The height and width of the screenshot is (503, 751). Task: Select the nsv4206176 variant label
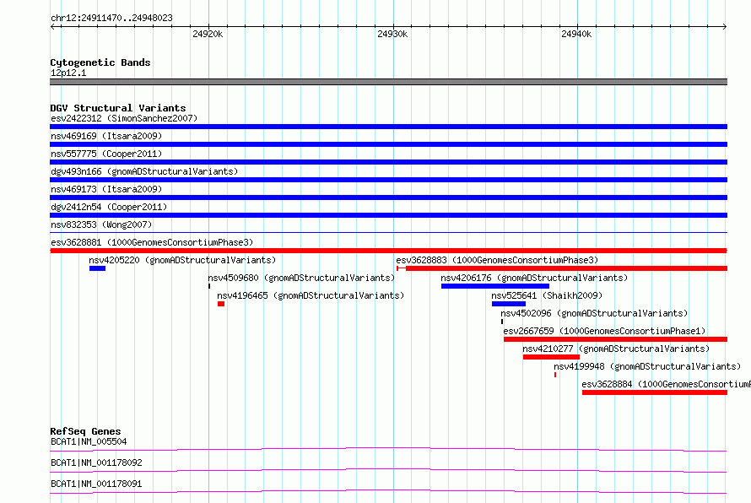coord(534,278)
